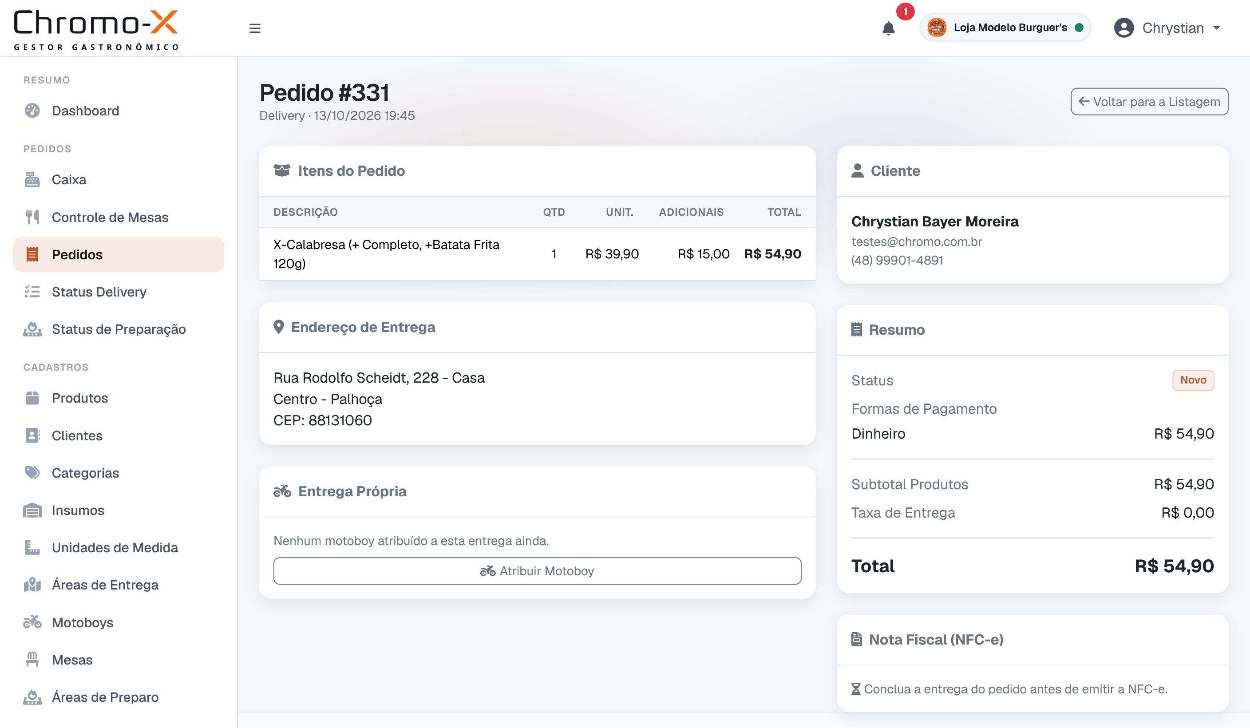Click the Caixa cash register icon
Viewport: 1250px width, 728px height.
coord(32,179)
